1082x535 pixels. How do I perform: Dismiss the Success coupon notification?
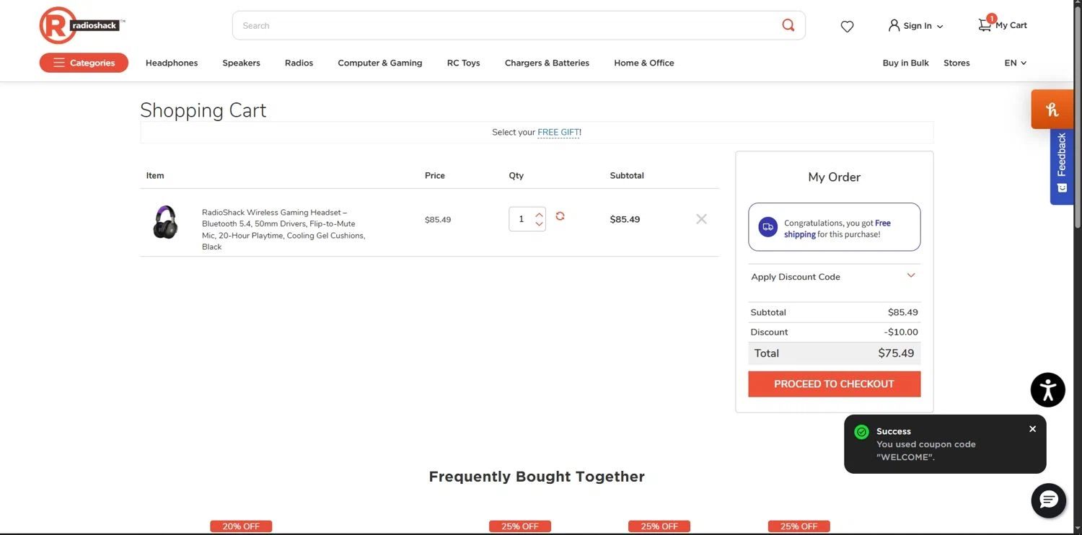(1032, 429)
